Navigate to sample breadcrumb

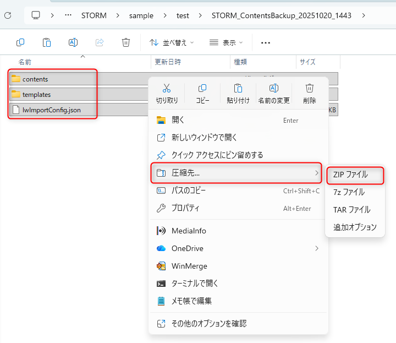click(x=141, y=15)
